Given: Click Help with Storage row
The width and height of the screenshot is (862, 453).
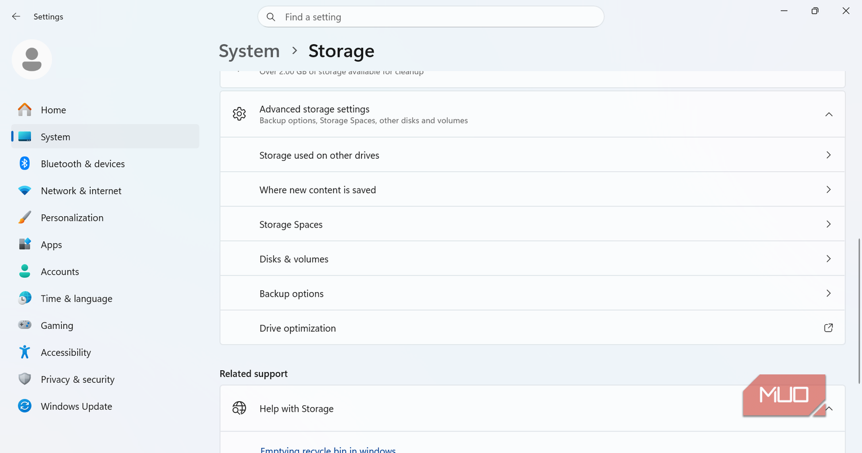Looking at the screenshot, I should [532, 409].
